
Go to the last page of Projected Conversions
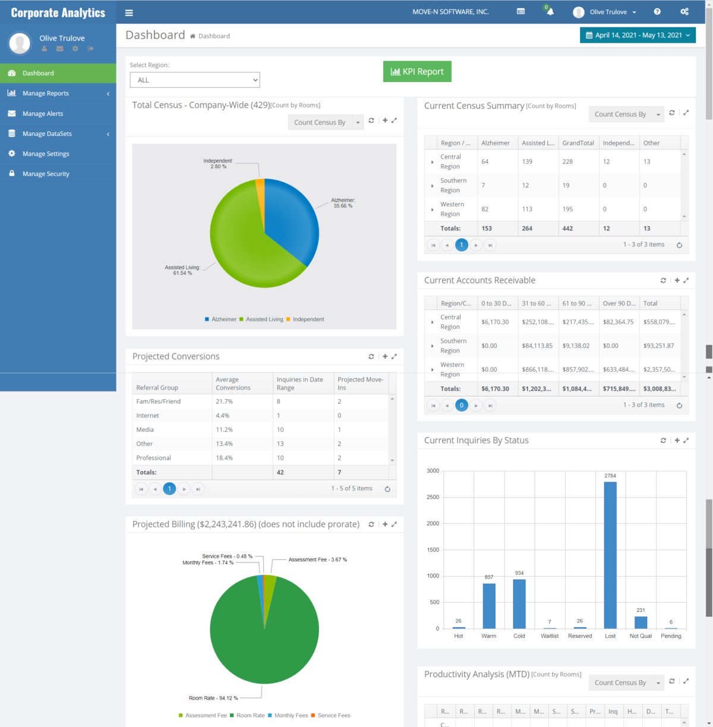point(198,488)
